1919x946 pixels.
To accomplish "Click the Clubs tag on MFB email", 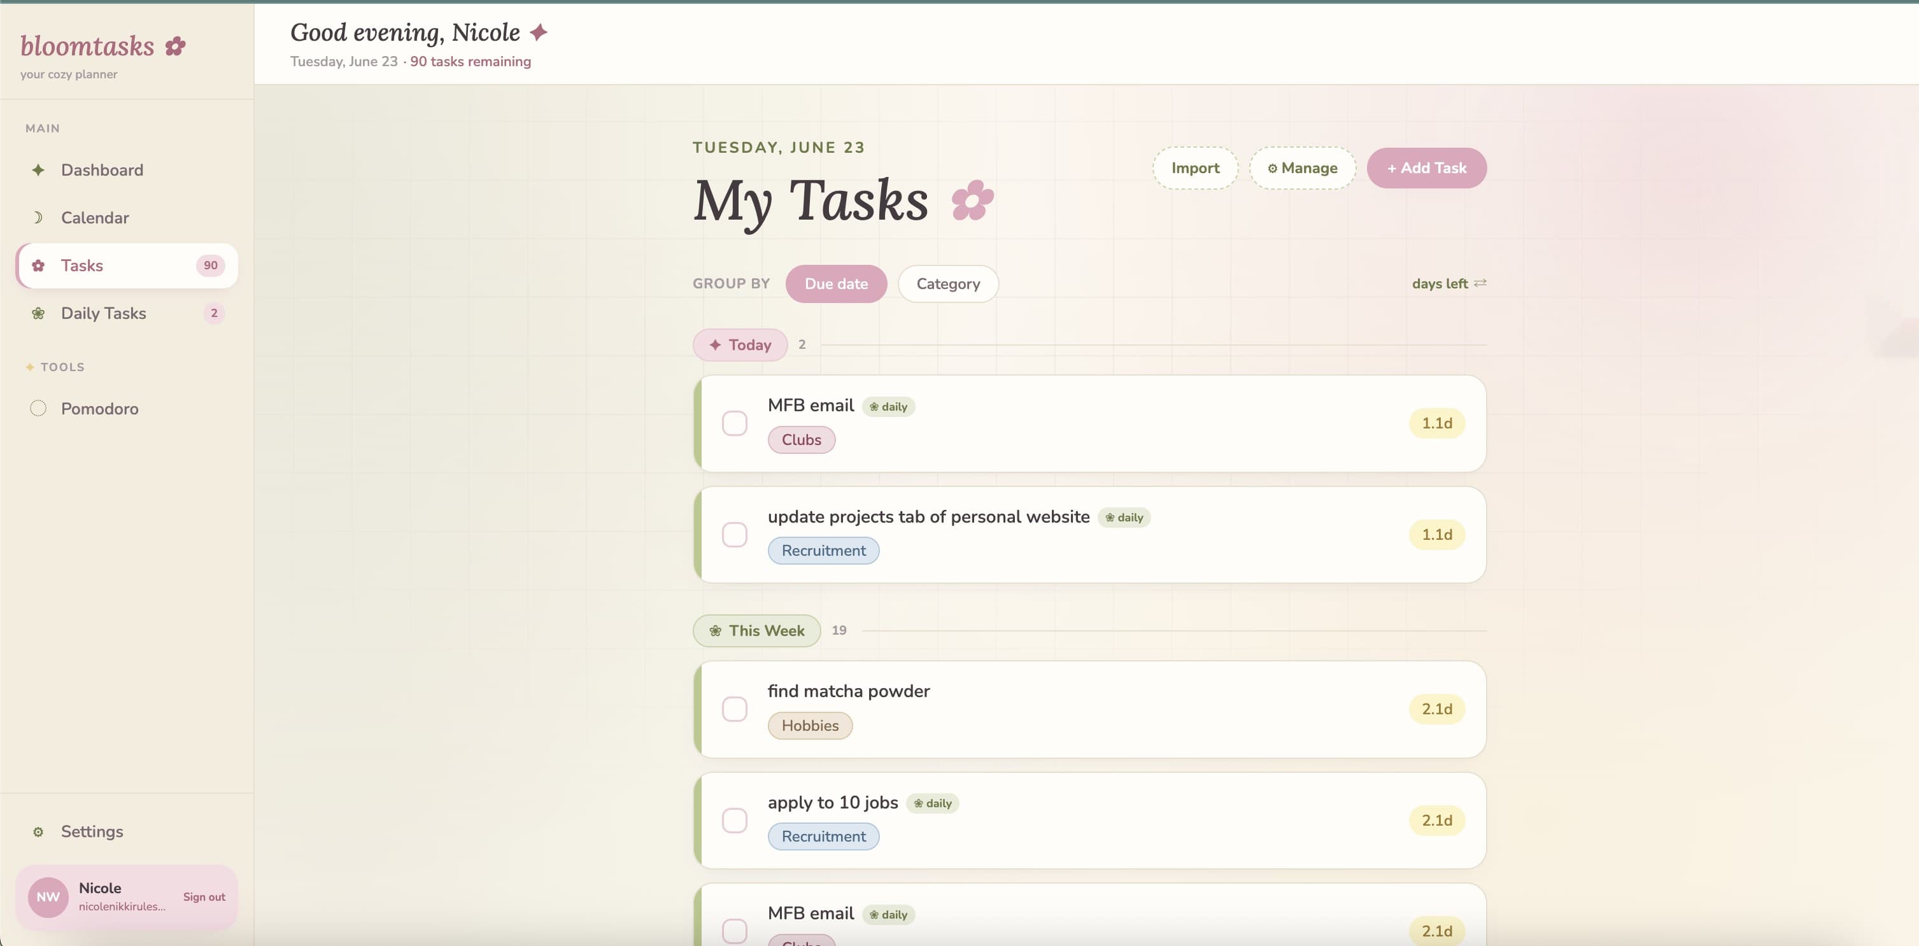I will [802, 439].
